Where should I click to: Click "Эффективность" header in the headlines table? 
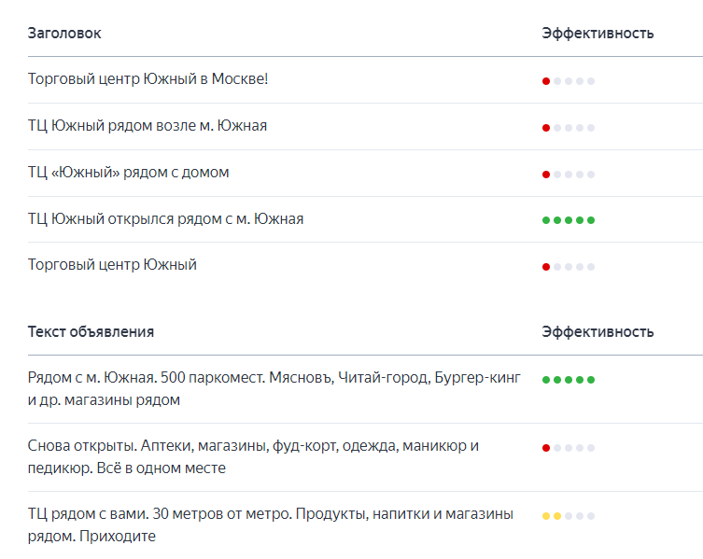pos(598,34)
